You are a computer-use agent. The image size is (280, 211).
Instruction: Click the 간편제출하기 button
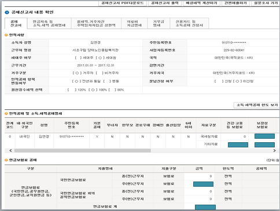pyautogui.click(x=235, y=3)
